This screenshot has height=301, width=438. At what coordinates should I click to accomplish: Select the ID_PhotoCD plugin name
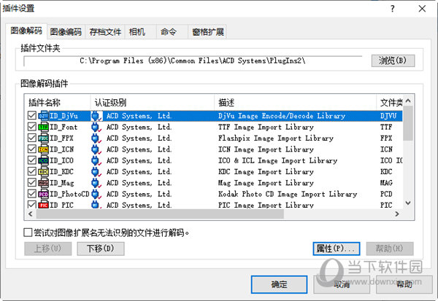pos(69,194)
